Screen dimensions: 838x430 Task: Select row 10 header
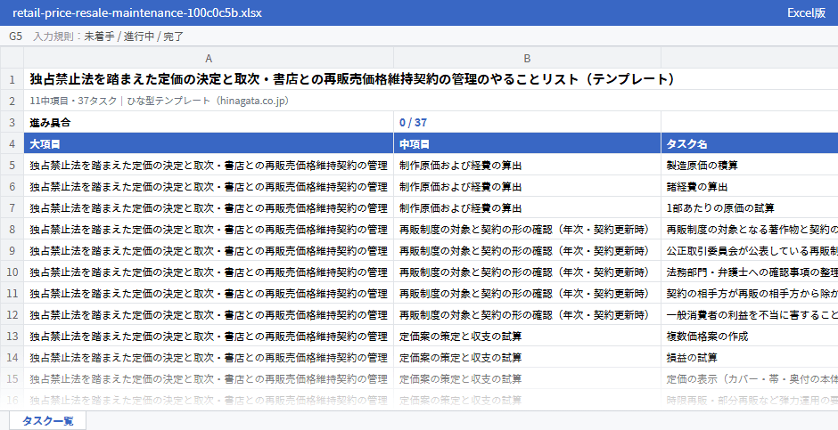pos(12,272)
